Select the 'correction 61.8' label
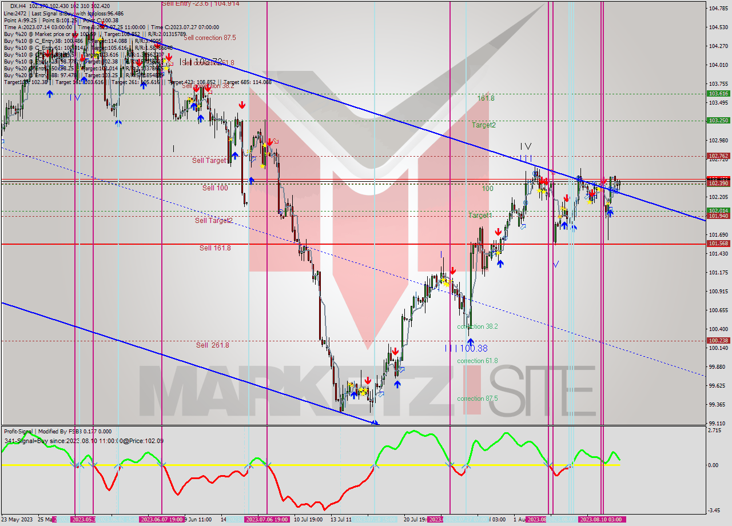This screenshot has width=732, height=526. pyautogui.click(x=477, y=361)
